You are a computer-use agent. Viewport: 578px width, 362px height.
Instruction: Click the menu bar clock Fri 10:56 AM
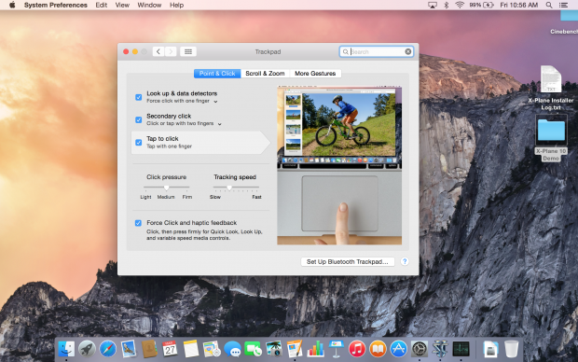coord(519,5)
